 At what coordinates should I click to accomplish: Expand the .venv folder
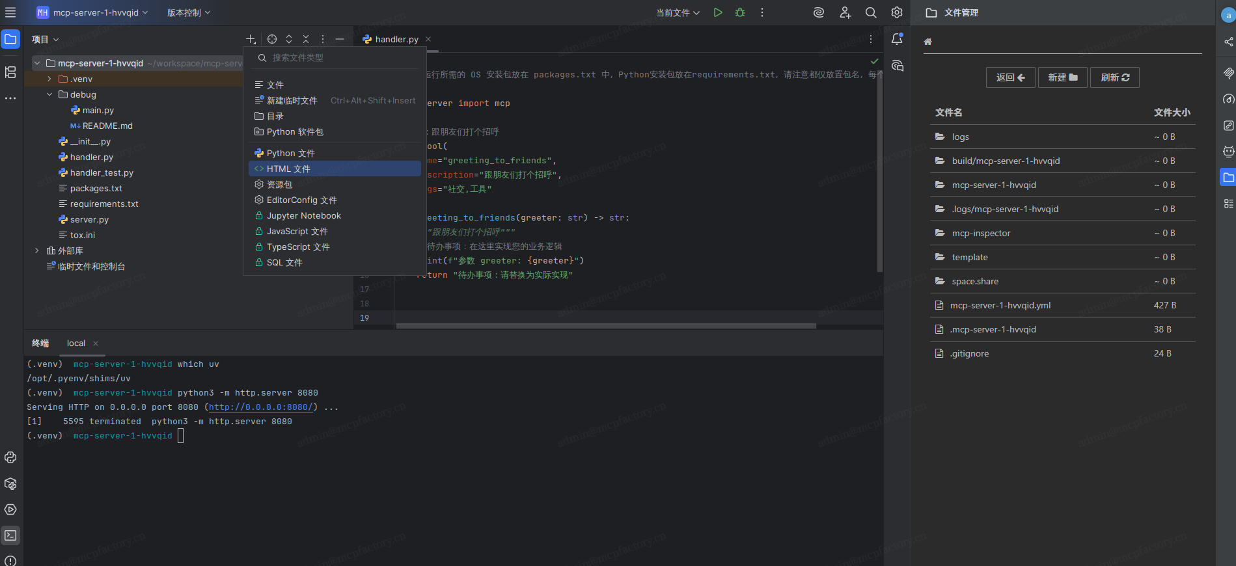pyautogui.click(x=49, y=79)
